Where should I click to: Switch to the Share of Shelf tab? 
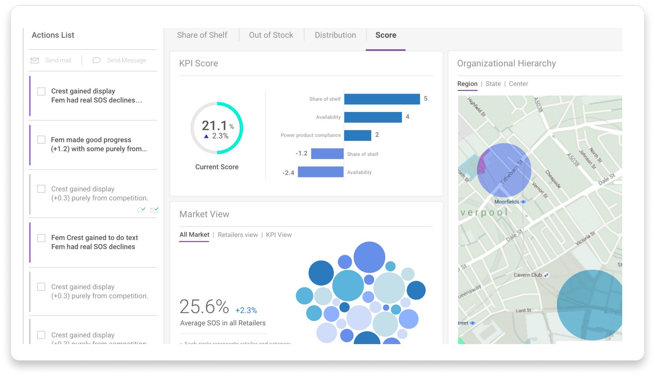click(202, 35)
